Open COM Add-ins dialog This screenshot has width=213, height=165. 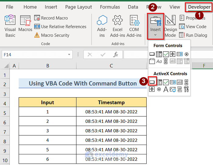point(134,26)
